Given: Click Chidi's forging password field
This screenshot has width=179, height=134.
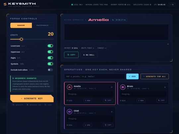Looking at the screenshot, I should click(x=90, y=119).
